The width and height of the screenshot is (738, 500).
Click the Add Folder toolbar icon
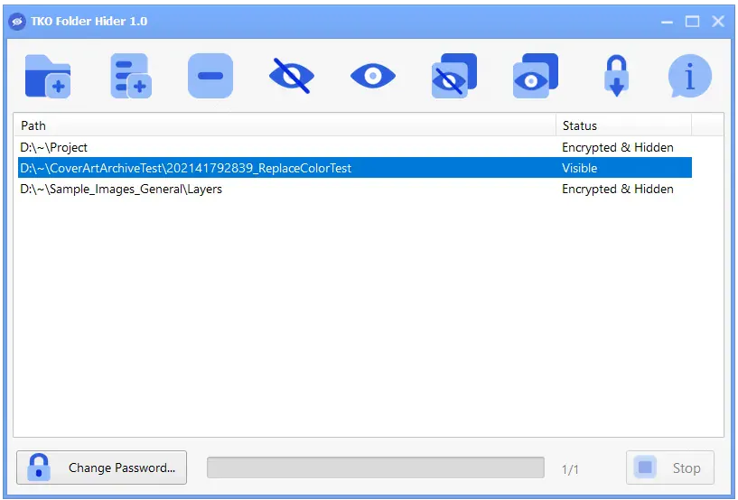[48, 76]
